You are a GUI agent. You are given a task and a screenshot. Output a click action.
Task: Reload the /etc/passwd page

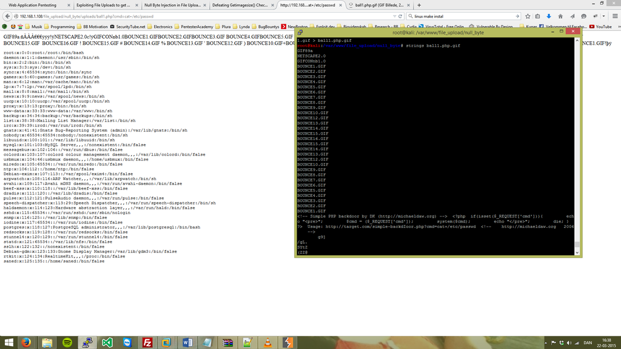click(400, 17)
